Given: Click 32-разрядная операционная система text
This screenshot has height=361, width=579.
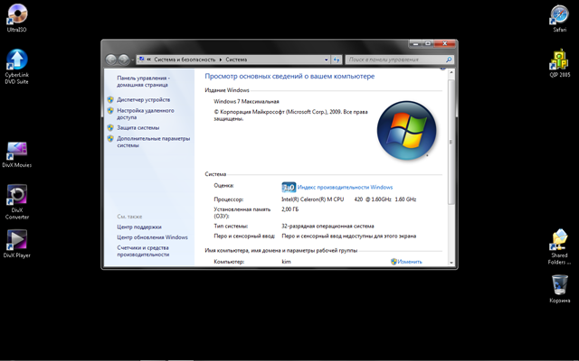Looking at the screenshot, I should pos(327,227).
